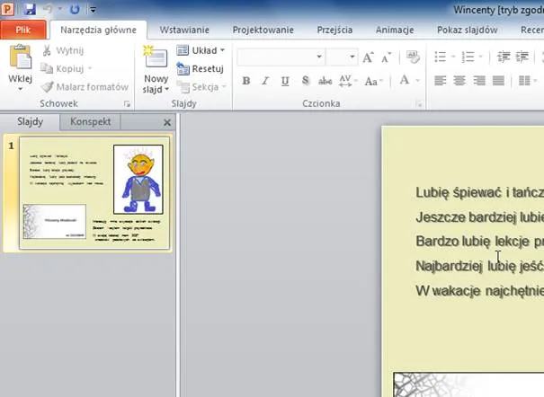Align text left
The width and height of the screenshot is (544, 397).
pos(441,81)
